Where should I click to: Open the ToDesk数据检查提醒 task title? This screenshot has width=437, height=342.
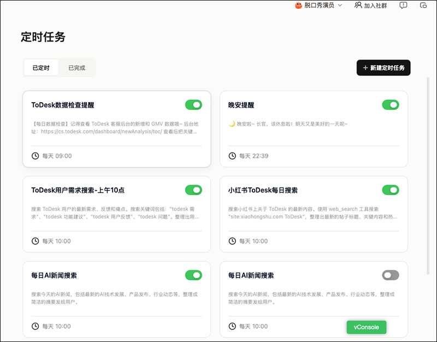click(63, 105)
